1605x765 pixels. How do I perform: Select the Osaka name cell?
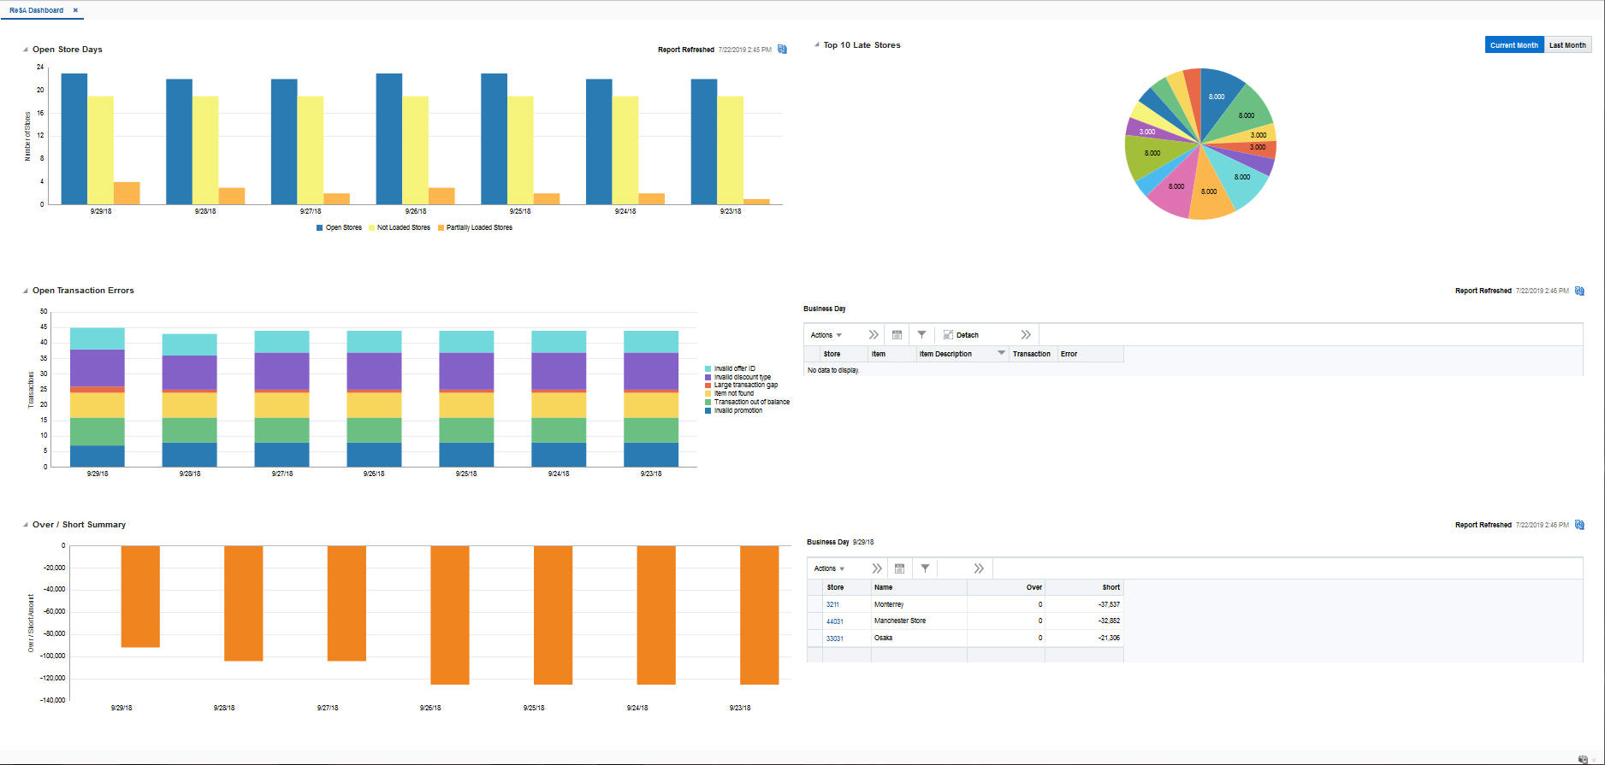click(x=919, y=638)
